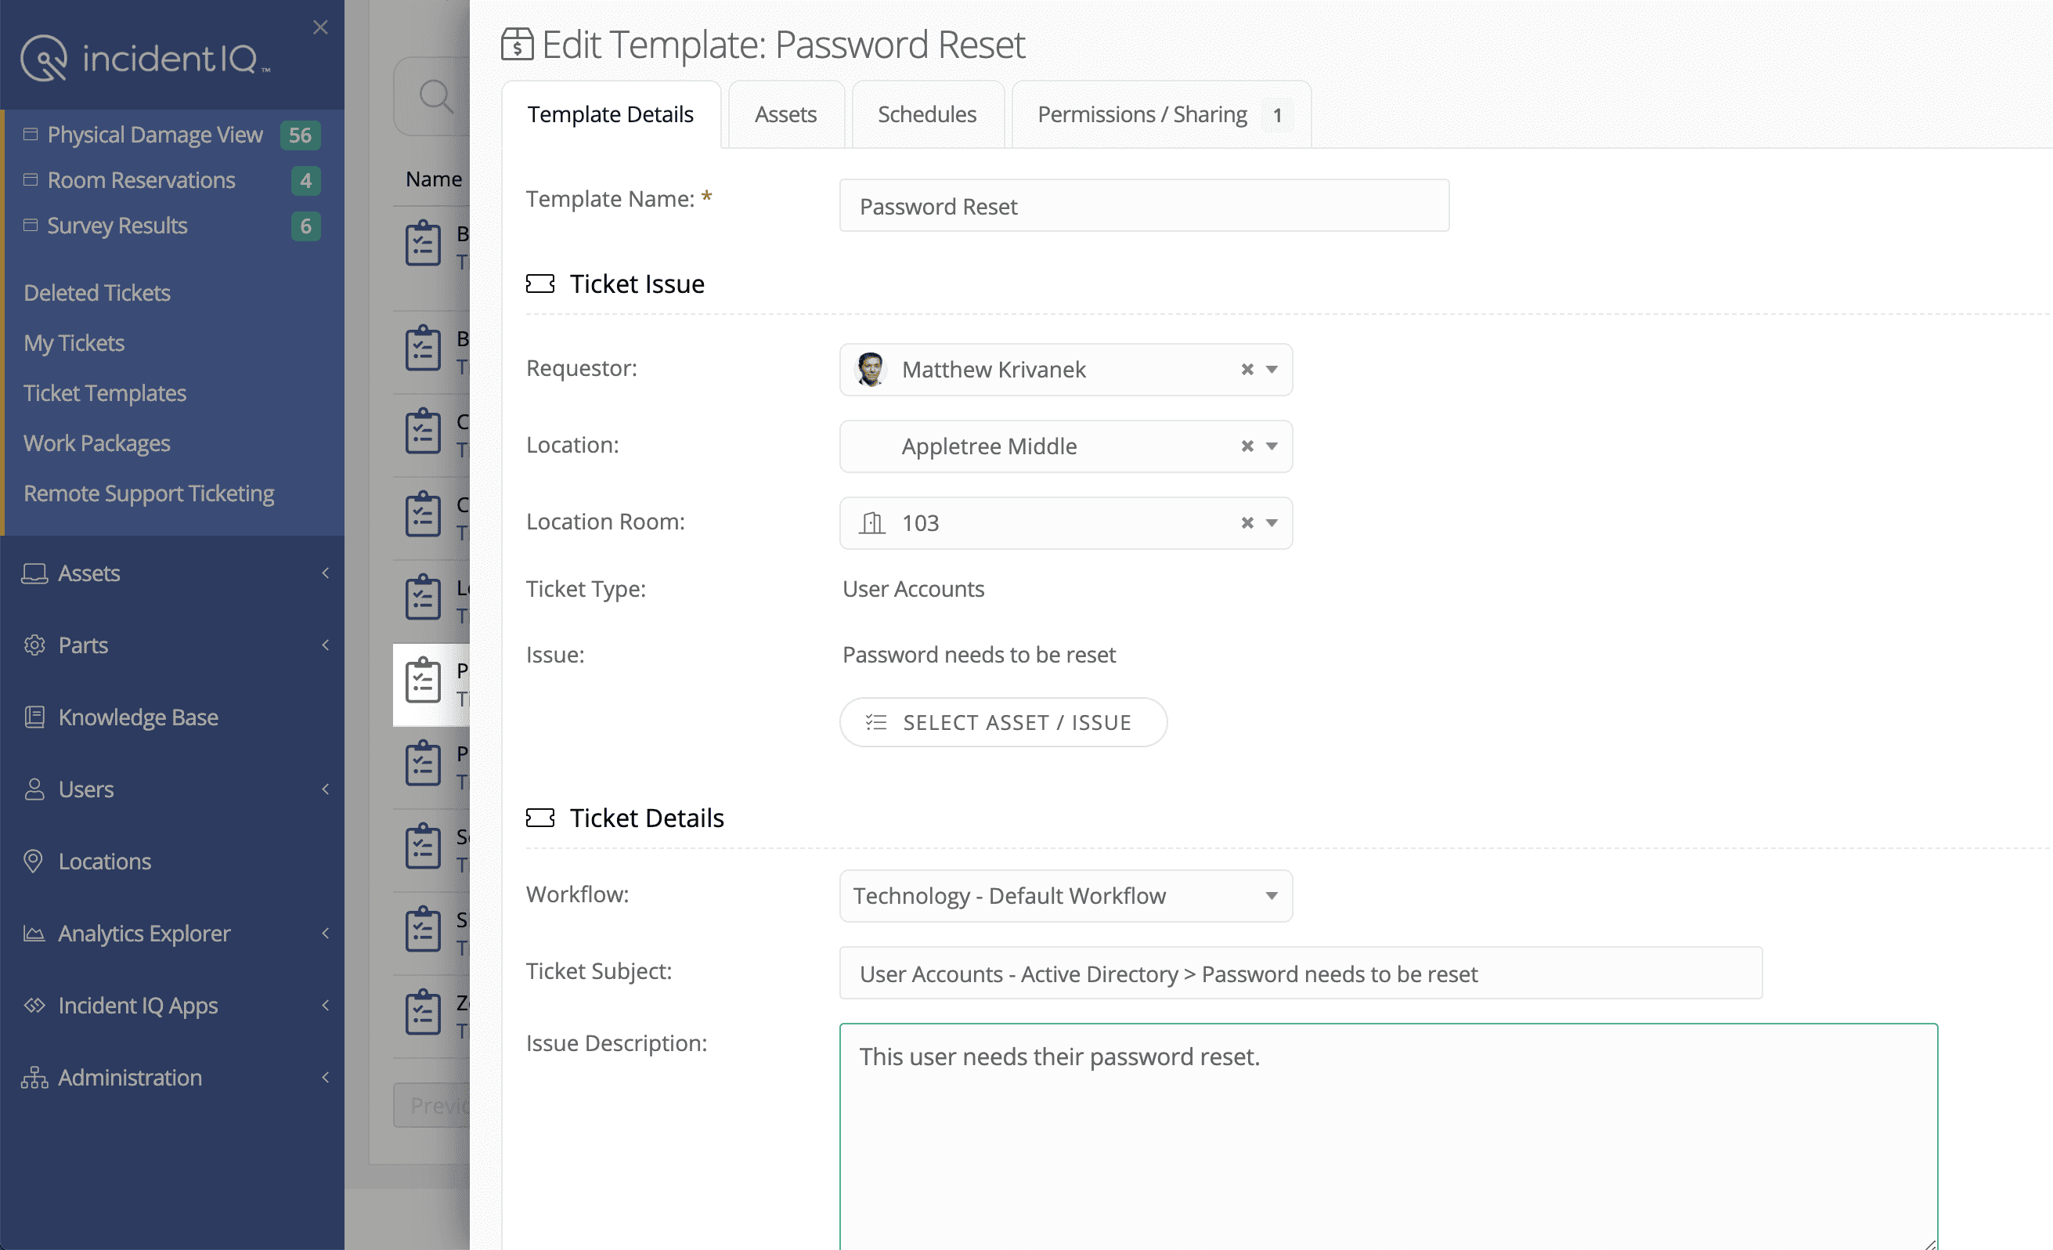Clear the Location Room 103 selection
The width and height of the screenshot is (2053, 1250).
point(1247,522)
